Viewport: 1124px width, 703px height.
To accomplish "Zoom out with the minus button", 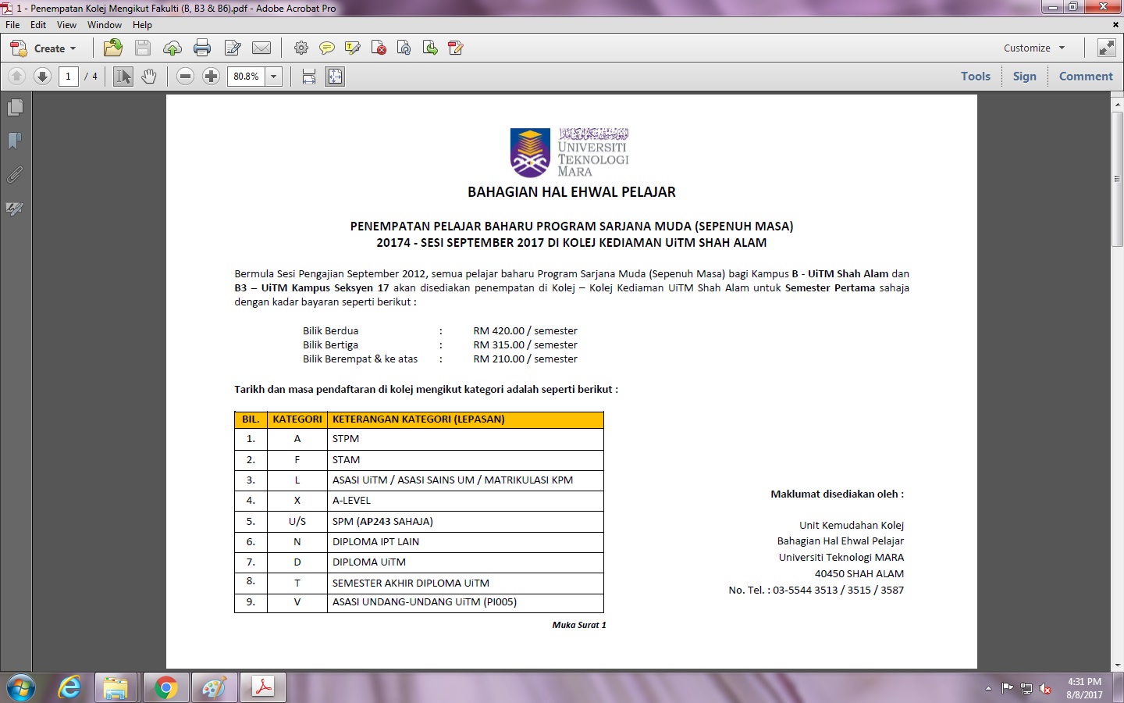I will (185, 76).
